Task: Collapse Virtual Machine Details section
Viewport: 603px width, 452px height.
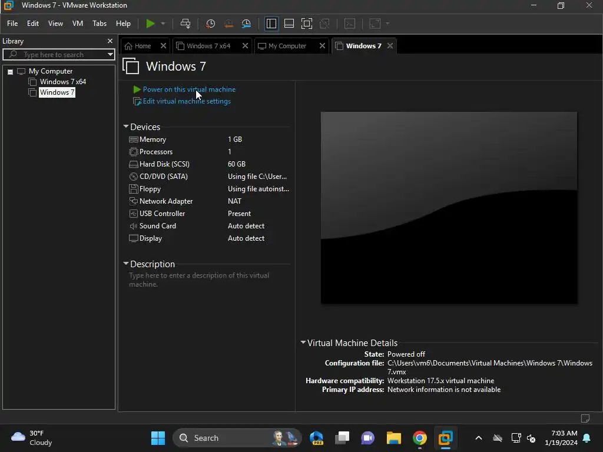Action: pos(303,342)
